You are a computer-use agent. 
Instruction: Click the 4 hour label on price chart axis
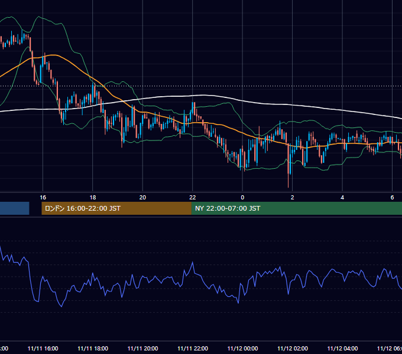pyautogui.click(x=342, y=198)
